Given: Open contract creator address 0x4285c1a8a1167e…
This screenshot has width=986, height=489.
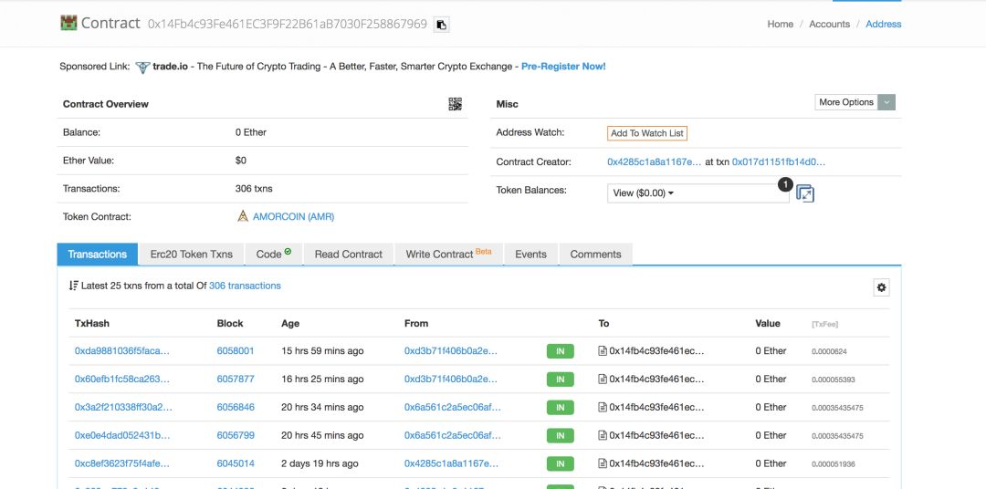Looking at the screenshot, I should [654, 161].
